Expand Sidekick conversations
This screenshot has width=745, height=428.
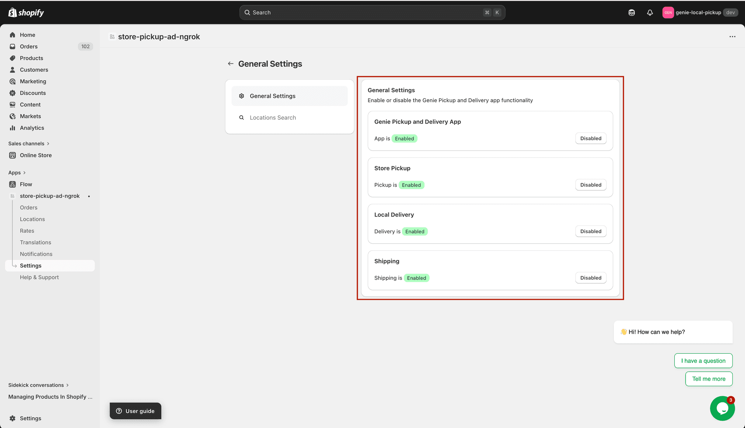pos(38,385)
